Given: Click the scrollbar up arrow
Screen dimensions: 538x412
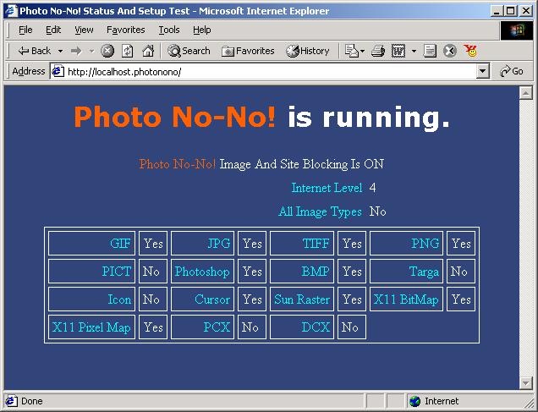Looking at the screenshot, I should click(525, 92).
